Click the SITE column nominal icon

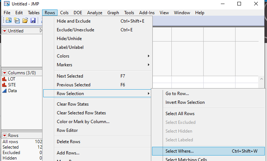4,85
